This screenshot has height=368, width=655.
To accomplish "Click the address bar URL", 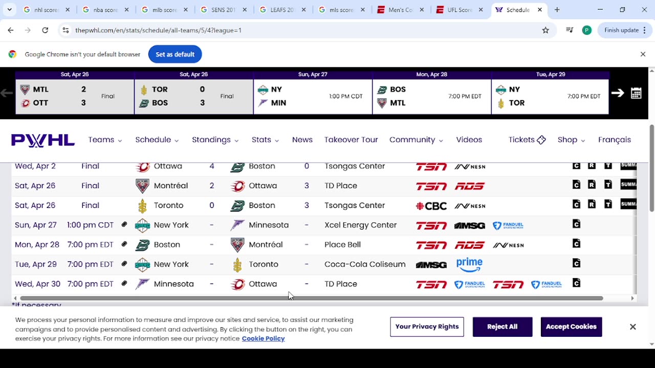I will (x=158, y=30).
